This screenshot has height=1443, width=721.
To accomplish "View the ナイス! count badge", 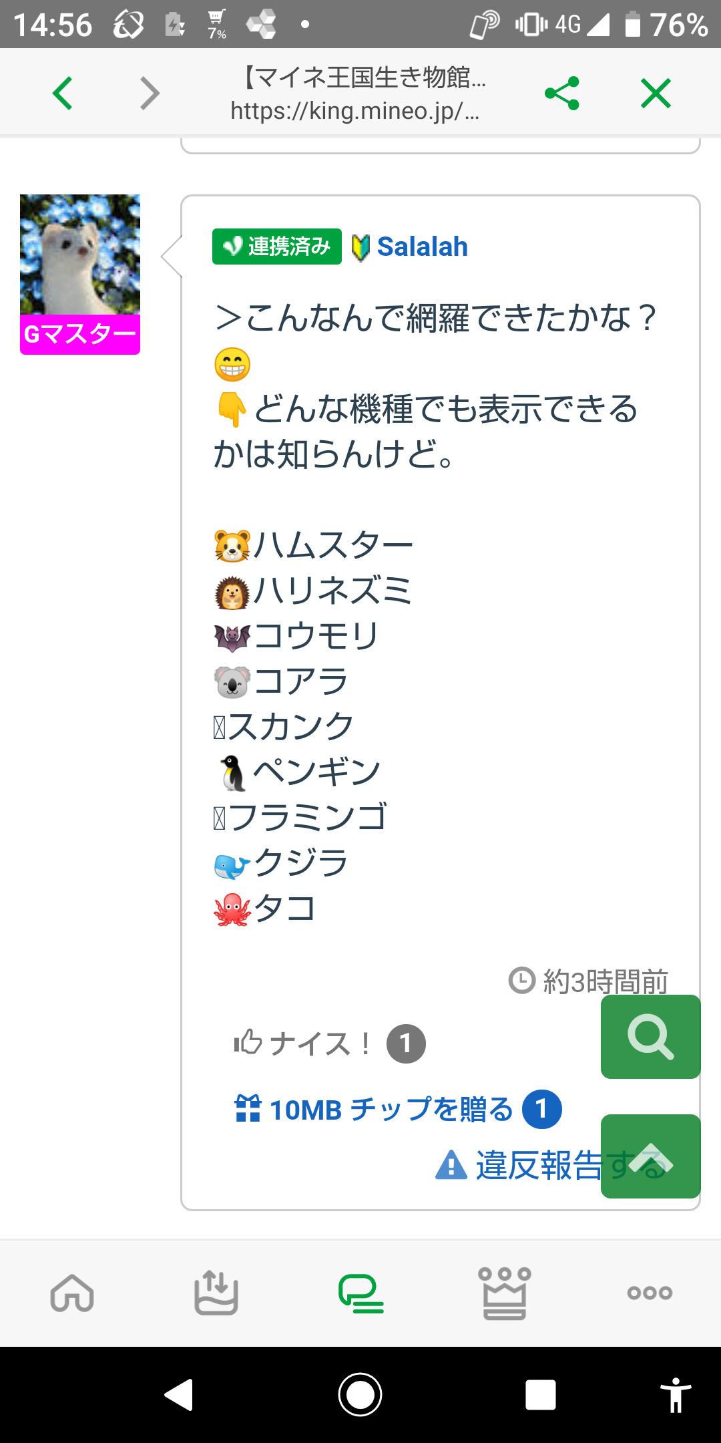I will point(406,1044).
